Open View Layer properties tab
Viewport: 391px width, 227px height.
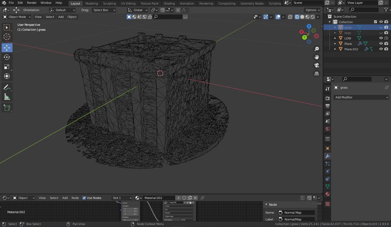click(x=327, y=113)
